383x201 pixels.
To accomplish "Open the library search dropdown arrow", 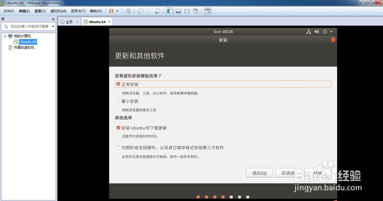I will (53, 26).
